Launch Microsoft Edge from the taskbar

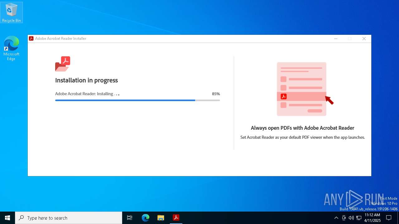click(146, 218)
